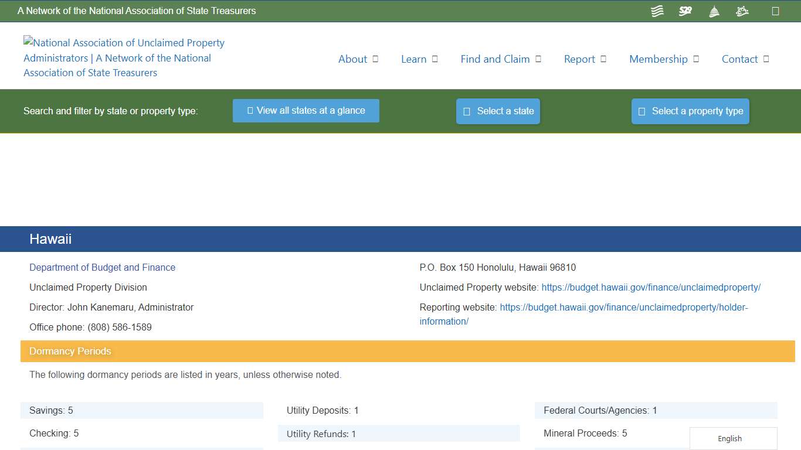Expand the About dropdown menu
Image resolution: width=801 pixels, height=450 pixels.
[375, 59]
